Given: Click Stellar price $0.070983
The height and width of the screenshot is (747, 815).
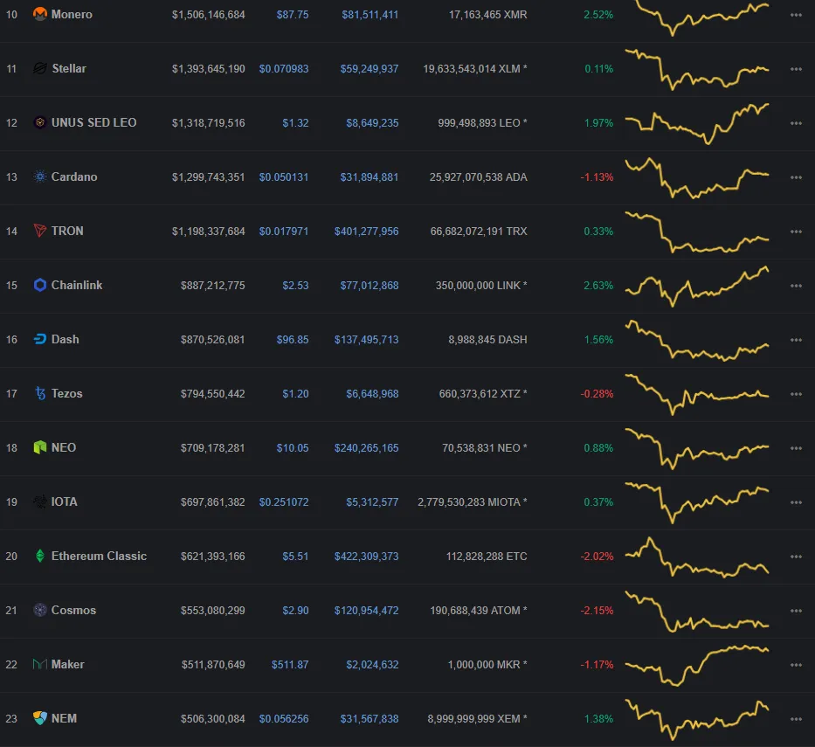Looking at the screenshot, I should pyautogui.click(x=284, y=69).
